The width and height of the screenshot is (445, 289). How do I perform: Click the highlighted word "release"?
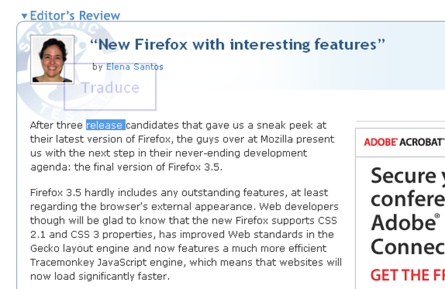click(x=105, y=125)
